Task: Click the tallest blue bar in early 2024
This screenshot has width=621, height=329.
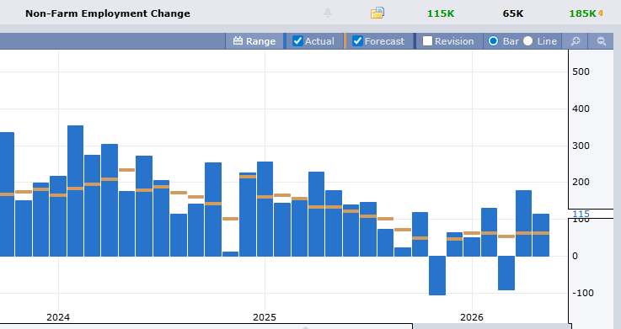Action: coord(75,191)
